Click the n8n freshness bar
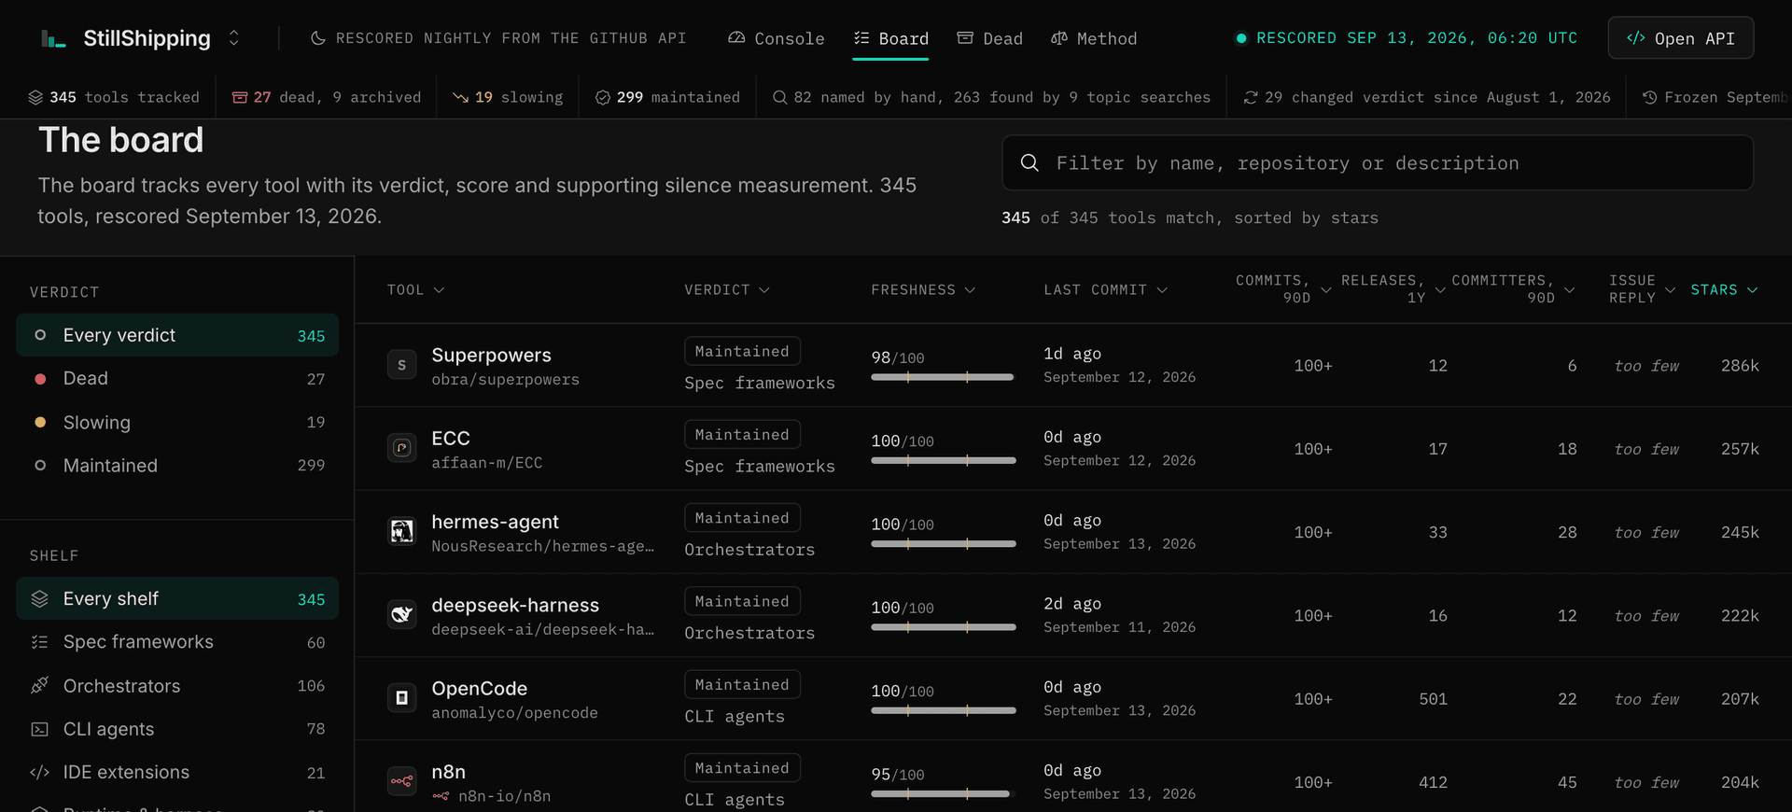Image resolution: width=1792 pixels, height=812 pixels. pyautogui.click(x=943, y=794)
